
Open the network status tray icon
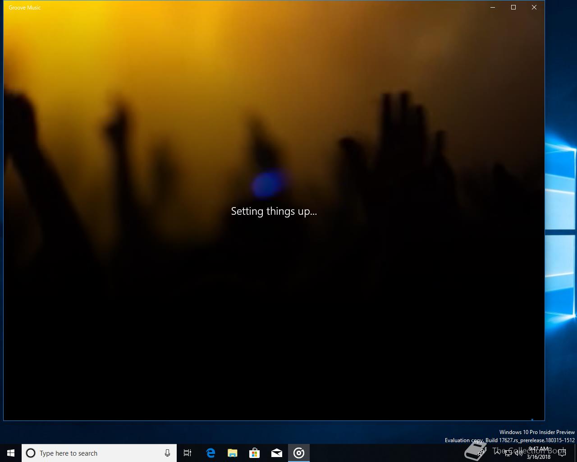point(508,453)
